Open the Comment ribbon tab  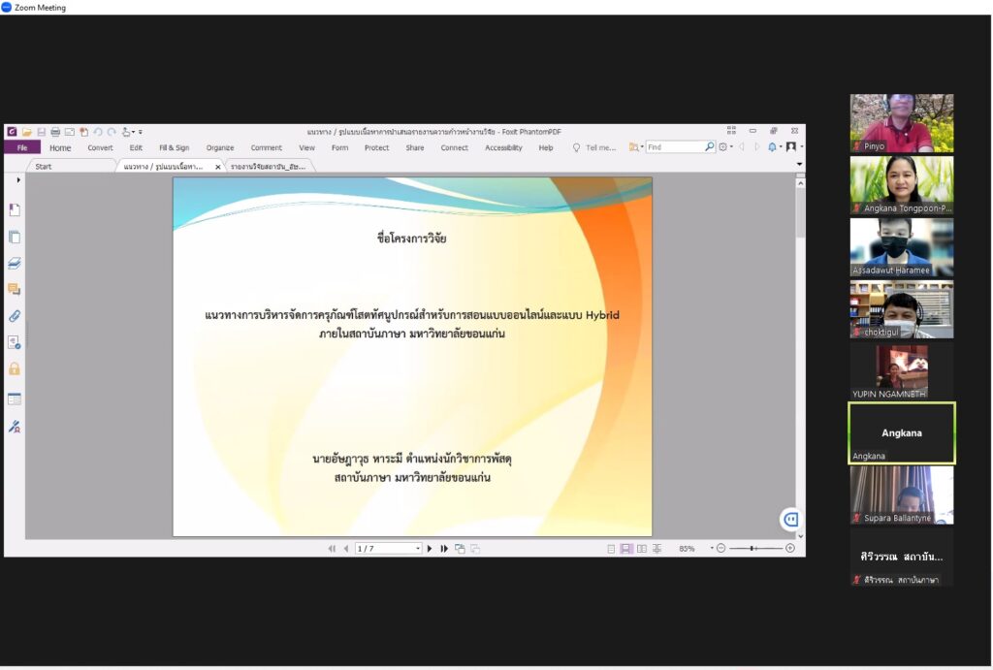pyautogui.click(x=266, y=148)
